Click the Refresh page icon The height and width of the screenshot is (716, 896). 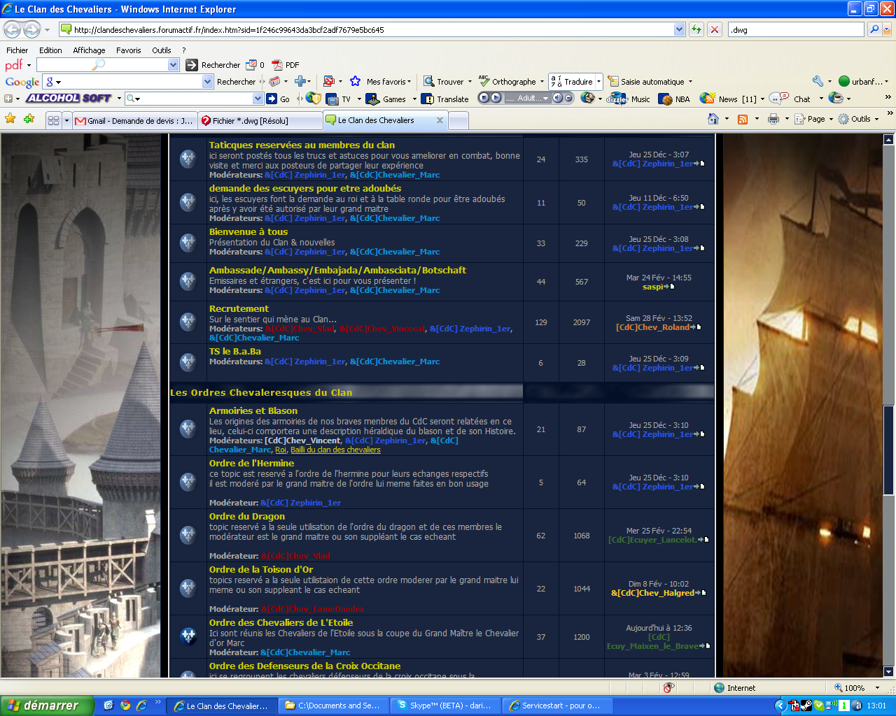[696, 29]
